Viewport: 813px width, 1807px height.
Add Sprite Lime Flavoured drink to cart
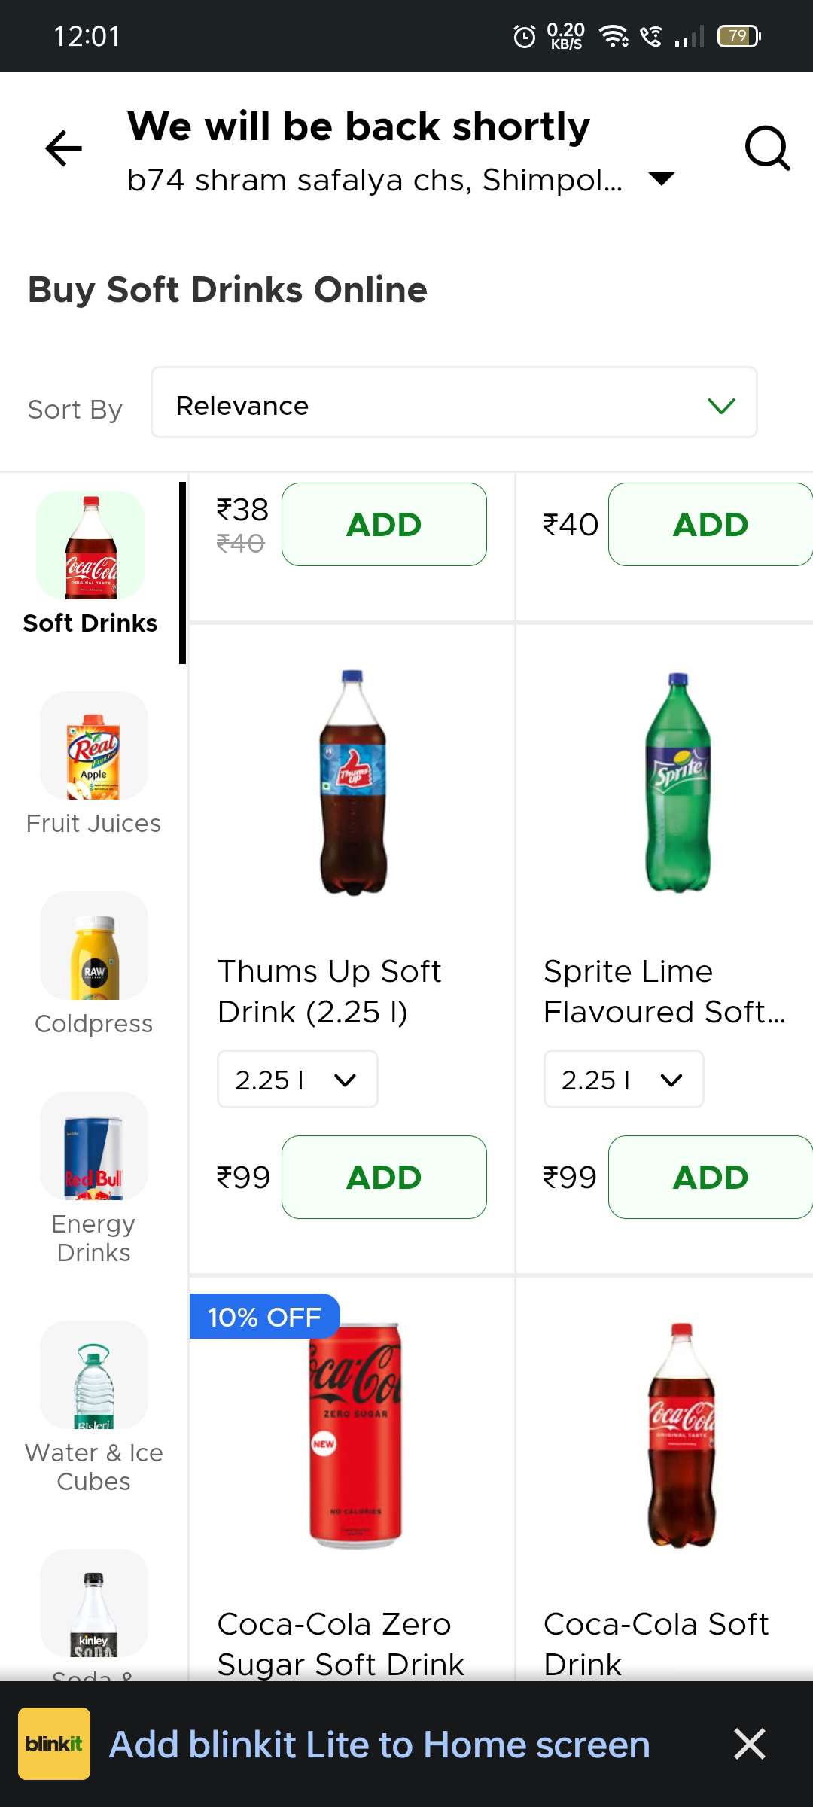point(710,1177)
